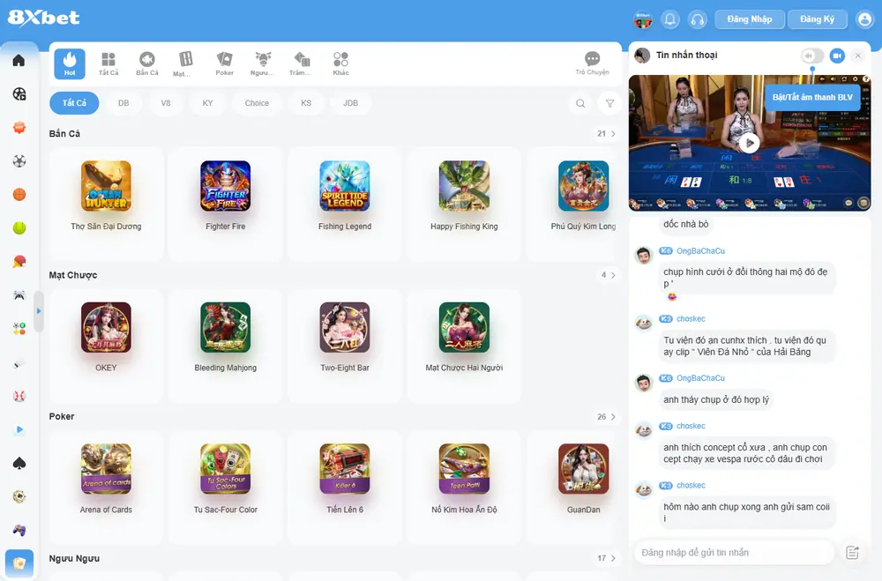Open the search magnifier icon in games panel

pyautogui.click(x=580, y=103)
